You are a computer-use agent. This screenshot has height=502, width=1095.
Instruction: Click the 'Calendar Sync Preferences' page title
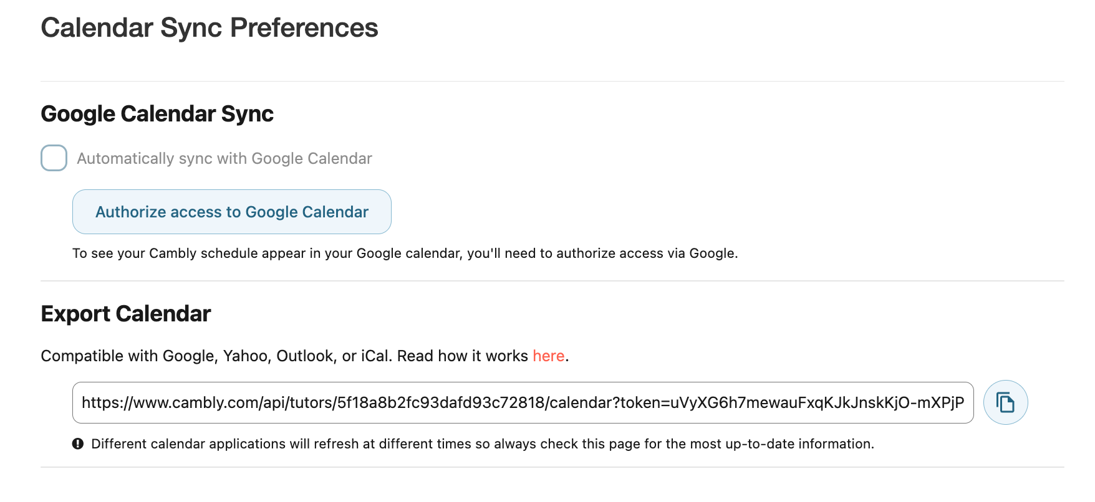click(x=210, y=28)
